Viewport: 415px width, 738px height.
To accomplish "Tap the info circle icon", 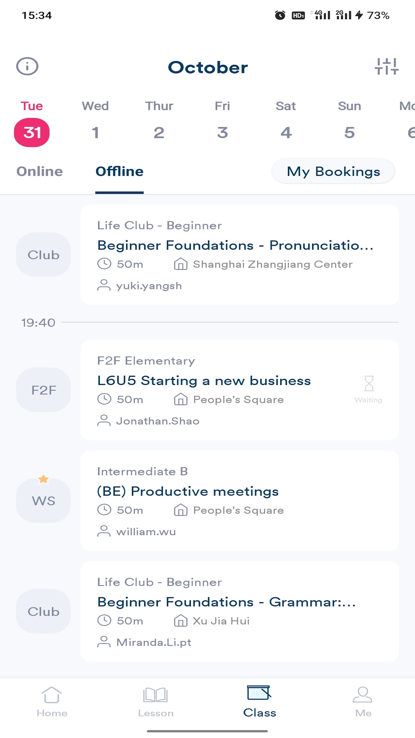I will pos(27,66).
